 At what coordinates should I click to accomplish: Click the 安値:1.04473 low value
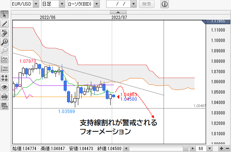(x=81, y=149)
